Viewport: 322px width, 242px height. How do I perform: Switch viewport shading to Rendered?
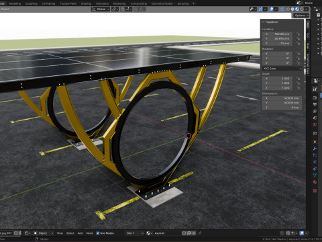pos(301,9)
